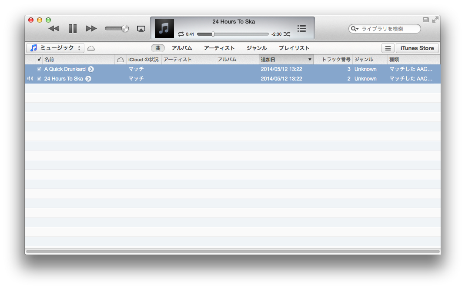
Task: Sort by iCloud の状況 column header
Action: (144, 60)
